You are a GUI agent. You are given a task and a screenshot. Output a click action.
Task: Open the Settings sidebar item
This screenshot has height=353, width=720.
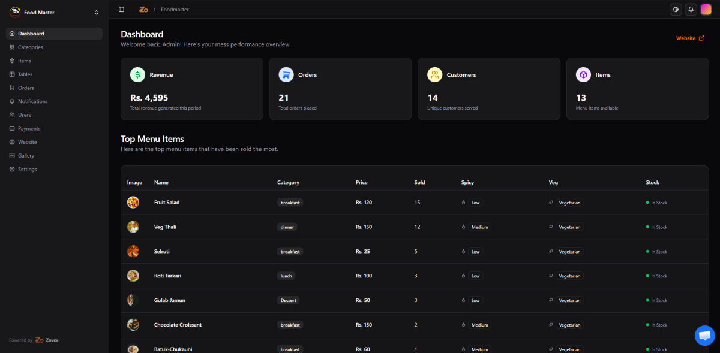[27, 170]
